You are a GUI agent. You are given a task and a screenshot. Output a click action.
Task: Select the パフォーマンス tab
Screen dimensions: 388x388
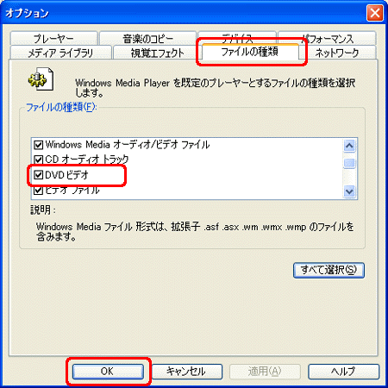click(328, 39)
